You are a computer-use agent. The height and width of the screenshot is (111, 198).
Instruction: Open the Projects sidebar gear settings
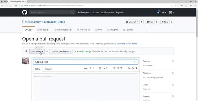173,96
